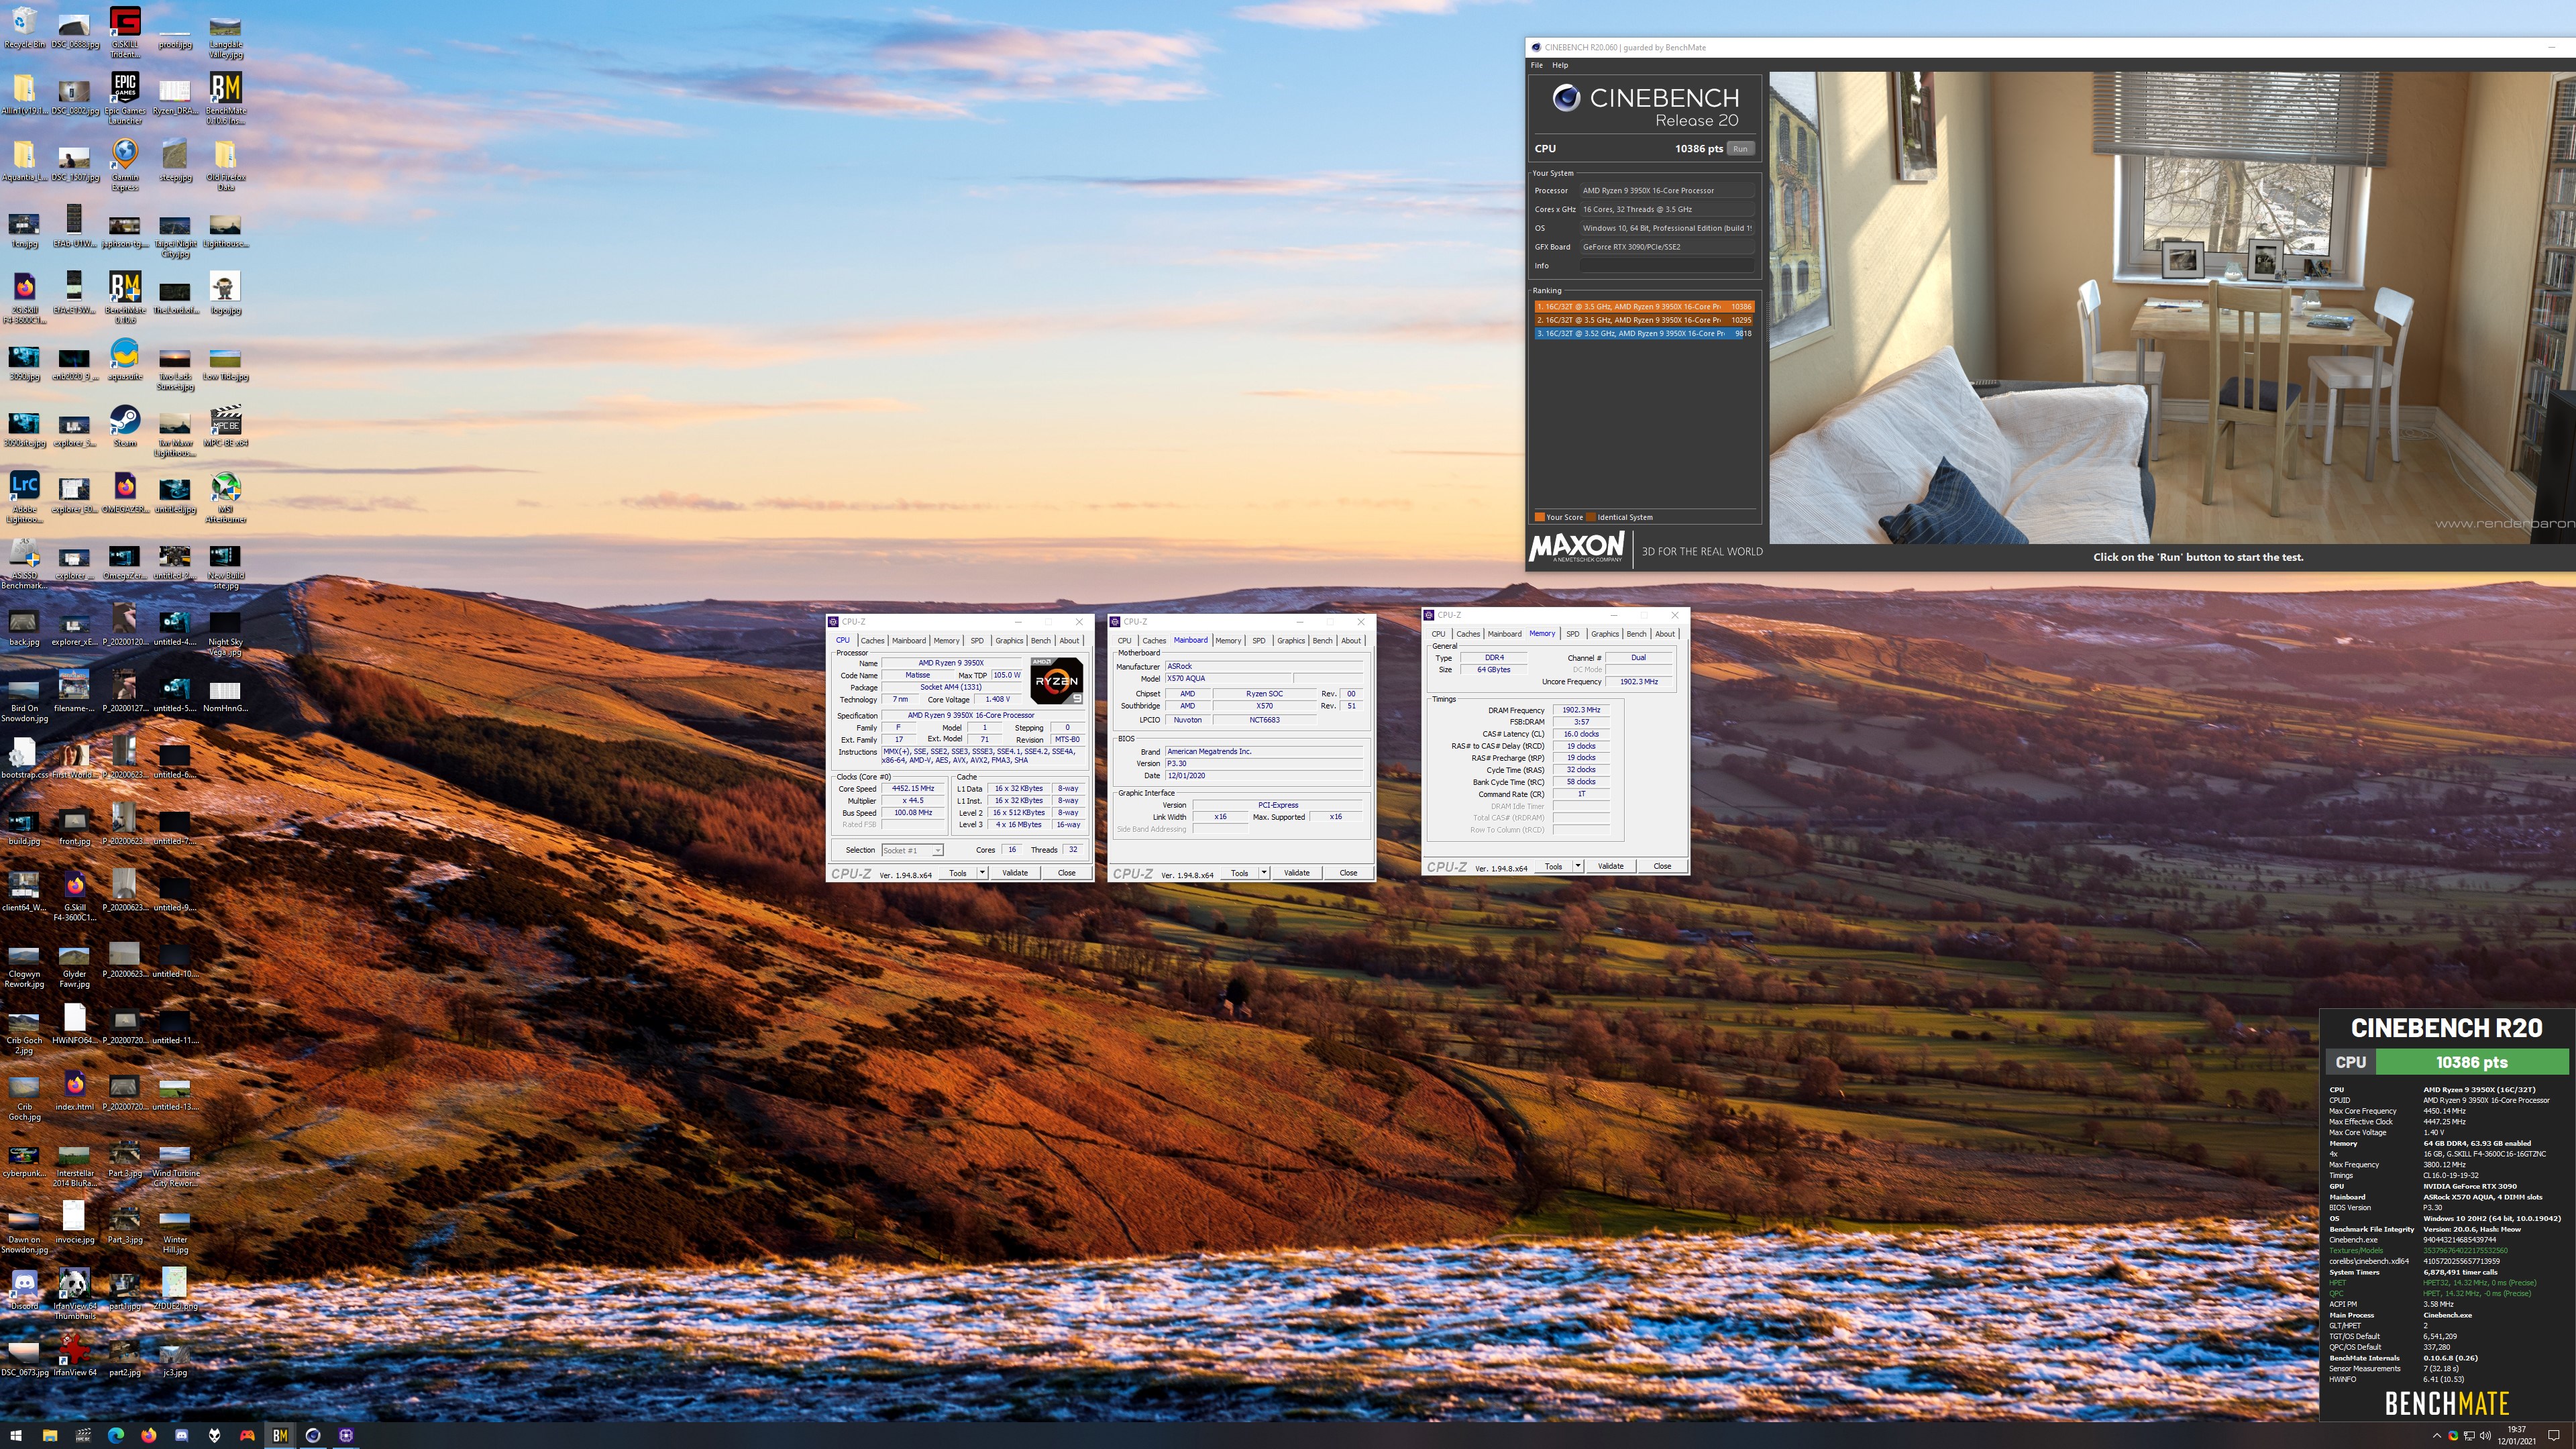Click Tools button in CPU-Z Memory window

click(x=1553, y=866)
